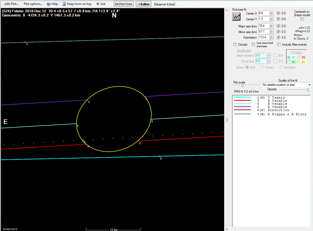Select the Show Primary radio button

click(x=262, y=67)
